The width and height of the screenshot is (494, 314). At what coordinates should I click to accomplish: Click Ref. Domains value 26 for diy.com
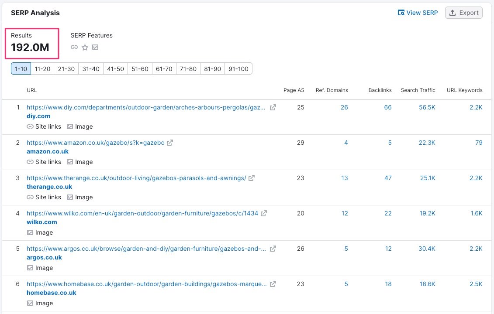[344, 107]
